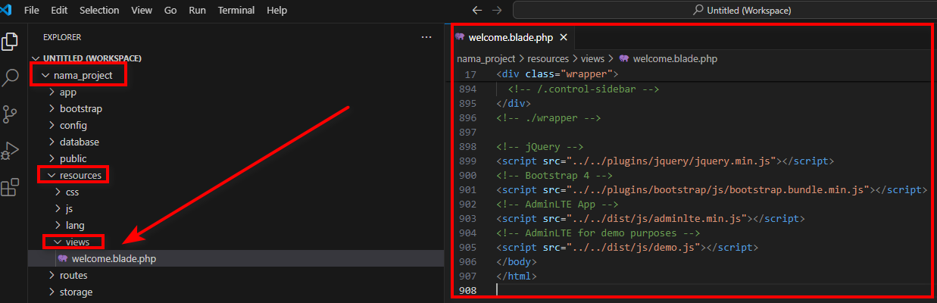Click the views breadcrumb
Screen dimensions: 937x303
pyautogui.click(x=593, y=58)
